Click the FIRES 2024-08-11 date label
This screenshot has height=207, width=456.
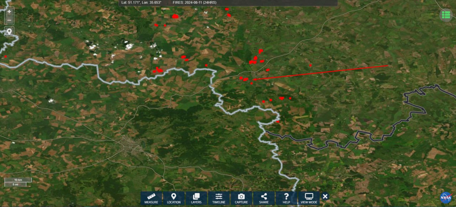pos(194,2)
